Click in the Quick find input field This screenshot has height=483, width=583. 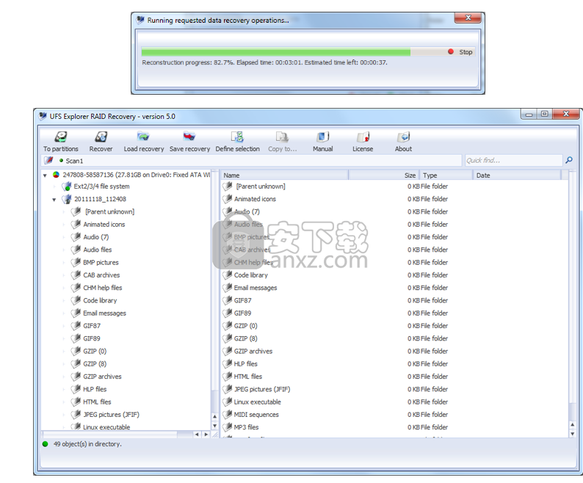[513, 160]
